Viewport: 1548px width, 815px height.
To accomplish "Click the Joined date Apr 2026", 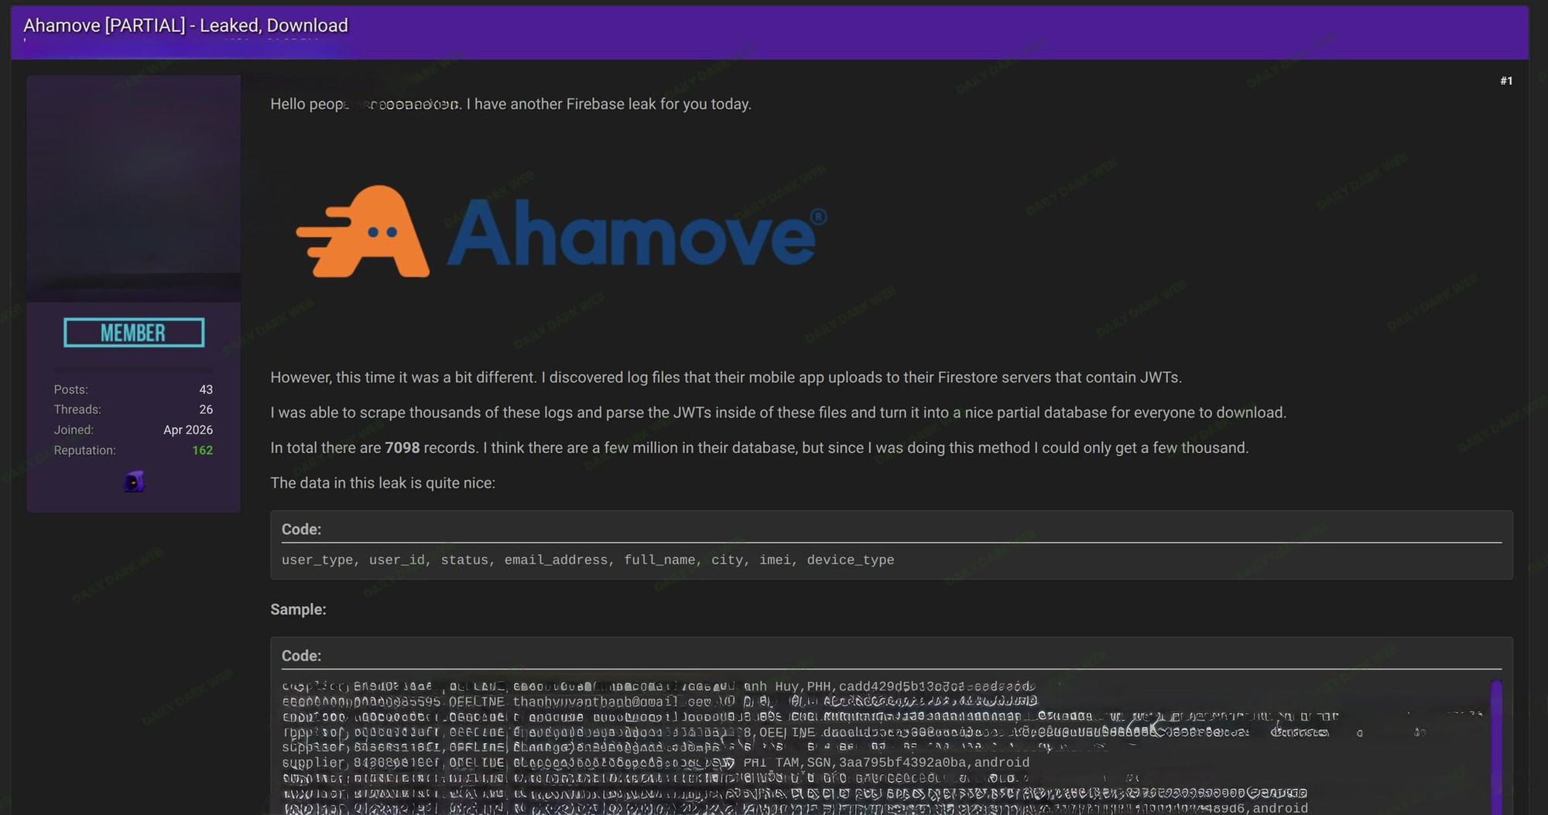I will (x=188, y=430).
